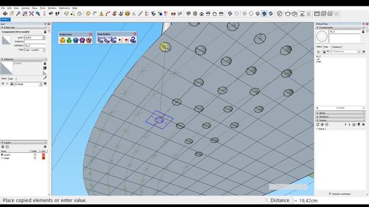This screenshot has height=207, width=369.
Task: Open the Soap Bubble help question icon
Action: pos(133,40)
